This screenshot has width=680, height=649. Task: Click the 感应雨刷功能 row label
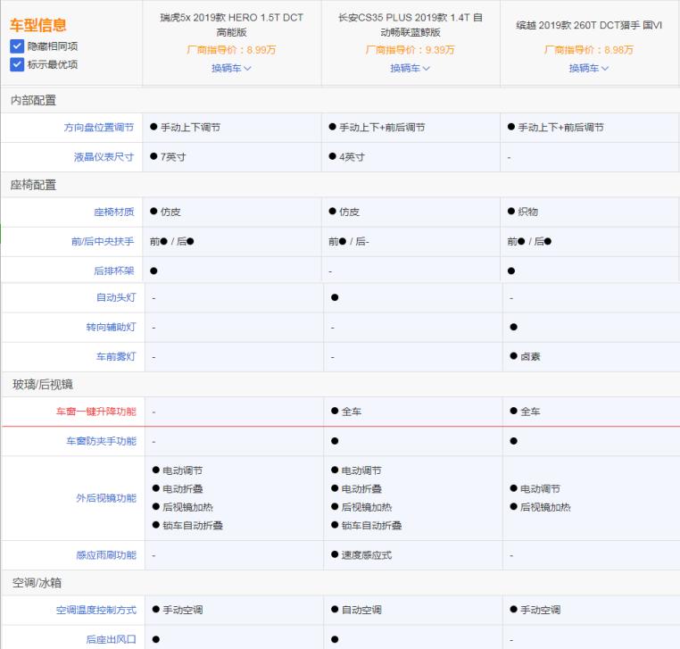(106, 555)
